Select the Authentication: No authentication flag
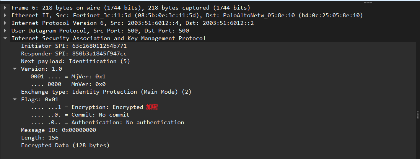Viewport: 420px width, 159px height. 107,122
